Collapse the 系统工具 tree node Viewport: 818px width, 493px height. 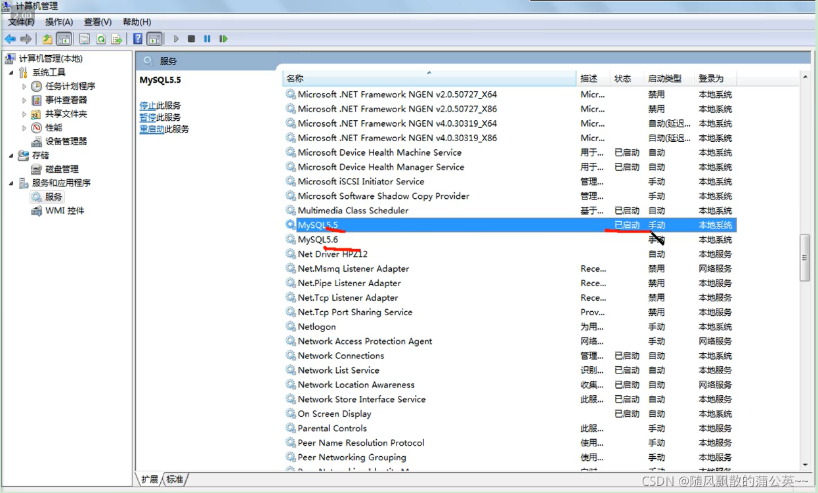[x=11, y=72]
